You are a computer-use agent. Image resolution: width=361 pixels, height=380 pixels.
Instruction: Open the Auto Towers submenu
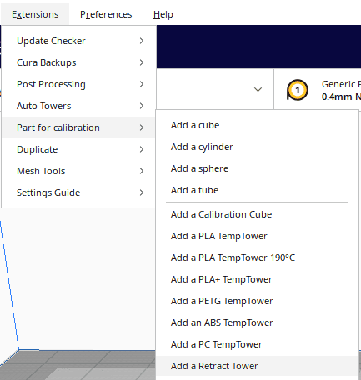tap(78, 106)
